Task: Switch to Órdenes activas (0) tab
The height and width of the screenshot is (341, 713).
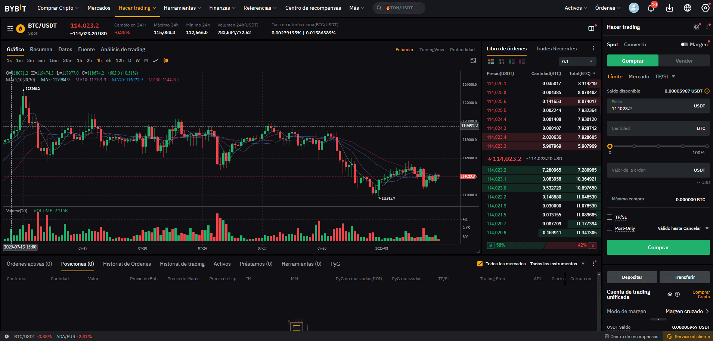Action: coord(30,264)
